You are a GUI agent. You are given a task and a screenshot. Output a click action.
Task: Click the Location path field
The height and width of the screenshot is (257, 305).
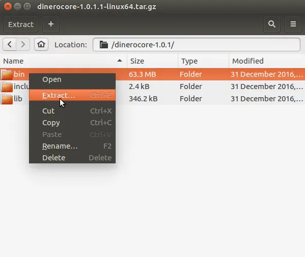point(197,44)
